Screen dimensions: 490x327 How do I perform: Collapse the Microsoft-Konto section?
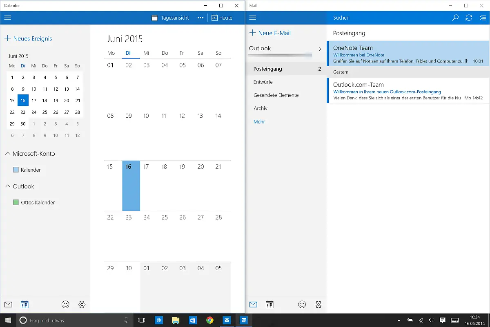tap(8, 154)
